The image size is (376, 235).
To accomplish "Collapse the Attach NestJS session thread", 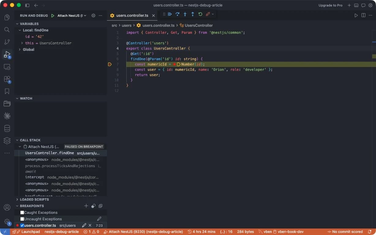I will pos(20,147).
